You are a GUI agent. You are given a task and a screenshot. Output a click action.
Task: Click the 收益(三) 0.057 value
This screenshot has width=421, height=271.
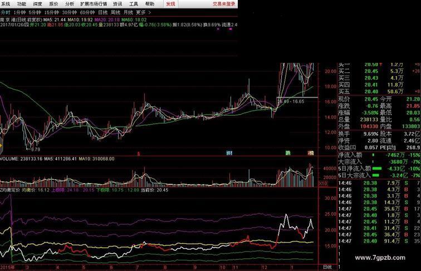[371, 147]
